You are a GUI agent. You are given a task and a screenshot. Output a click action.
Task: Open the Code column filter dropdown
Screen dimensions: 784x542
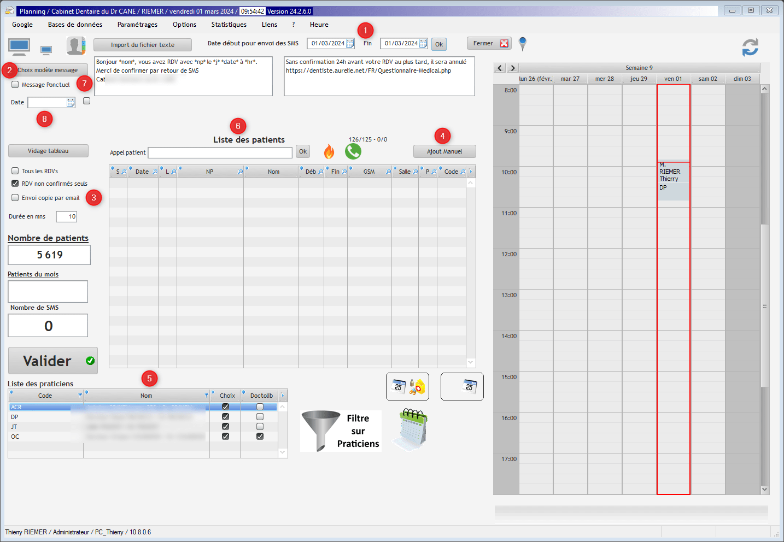80,396
